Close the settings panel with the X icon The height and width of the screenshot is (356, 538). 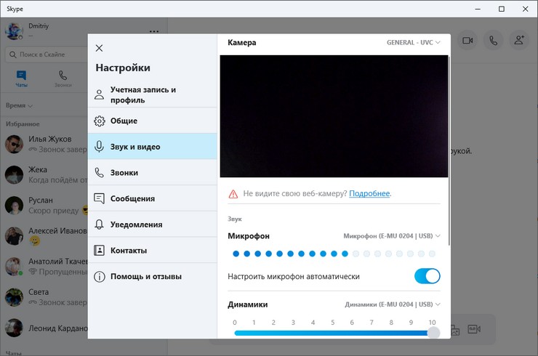click(x=100, y=48)
